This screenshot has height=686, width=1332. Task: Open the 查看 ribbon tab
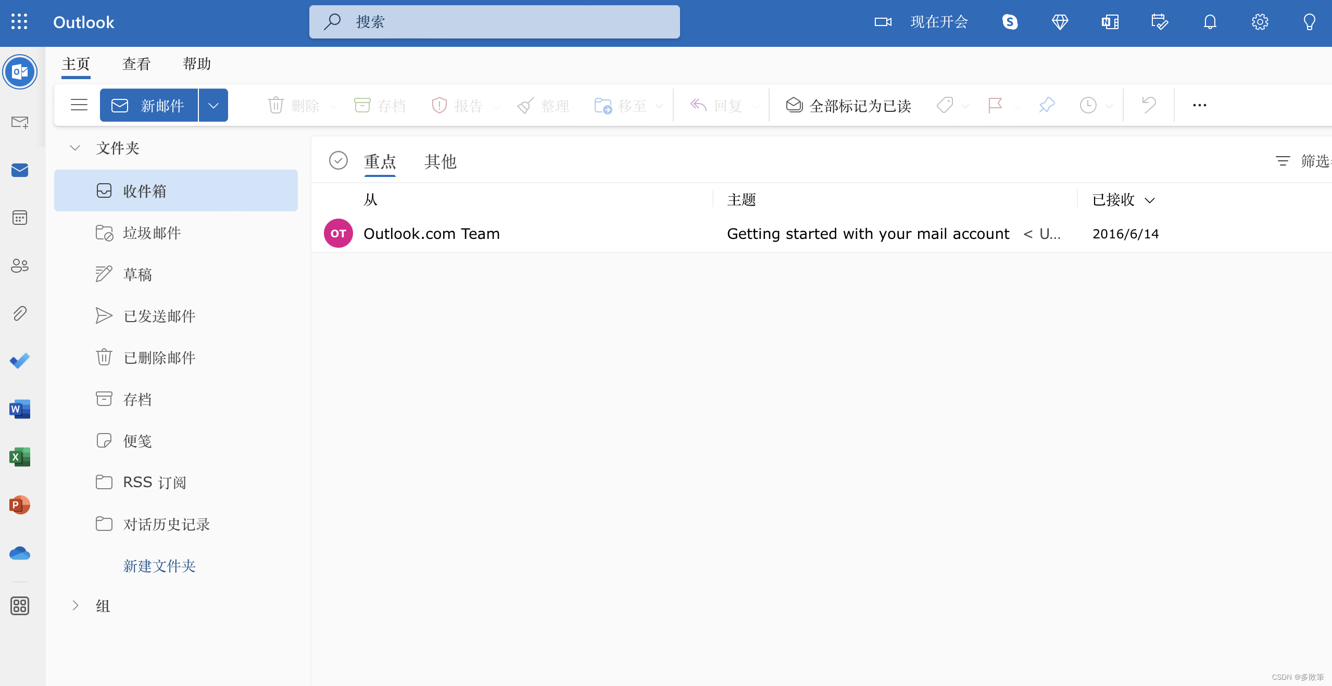(x=136, y=64)
